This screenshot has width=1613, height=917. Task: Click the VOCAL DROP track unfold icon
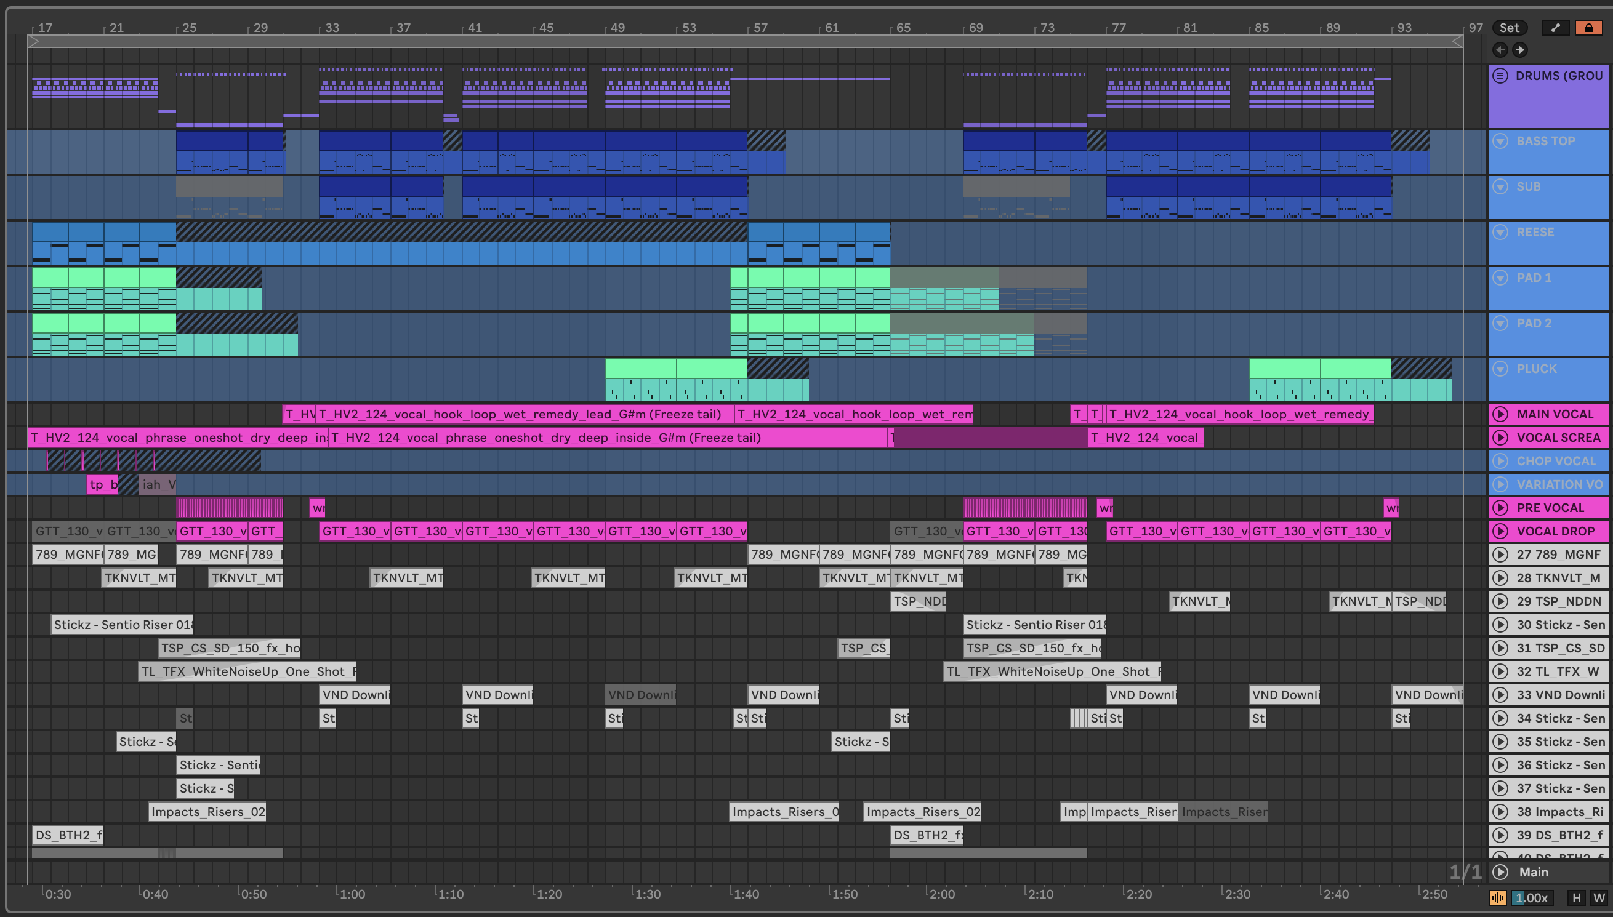[x=1501, y=531]
